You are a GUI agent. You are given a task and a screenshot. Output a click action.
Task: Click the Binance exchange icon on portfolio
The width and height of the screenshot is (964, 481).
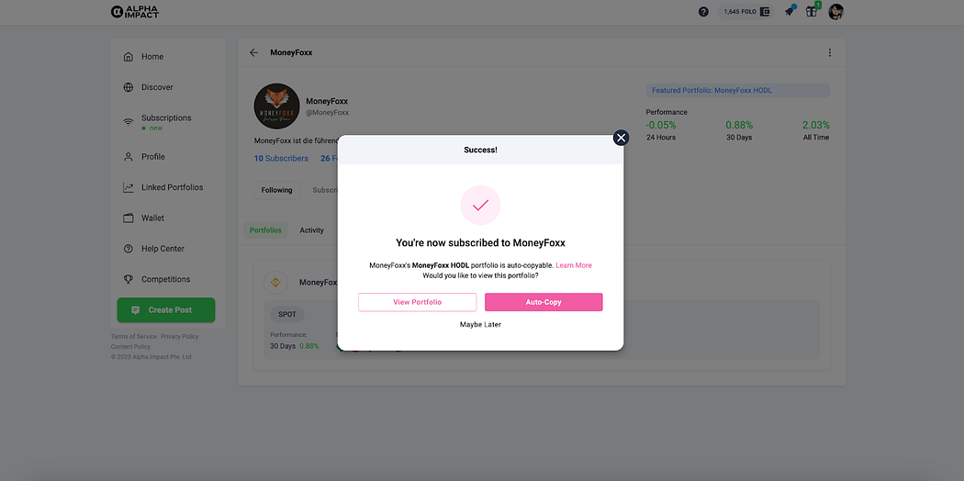275,283
